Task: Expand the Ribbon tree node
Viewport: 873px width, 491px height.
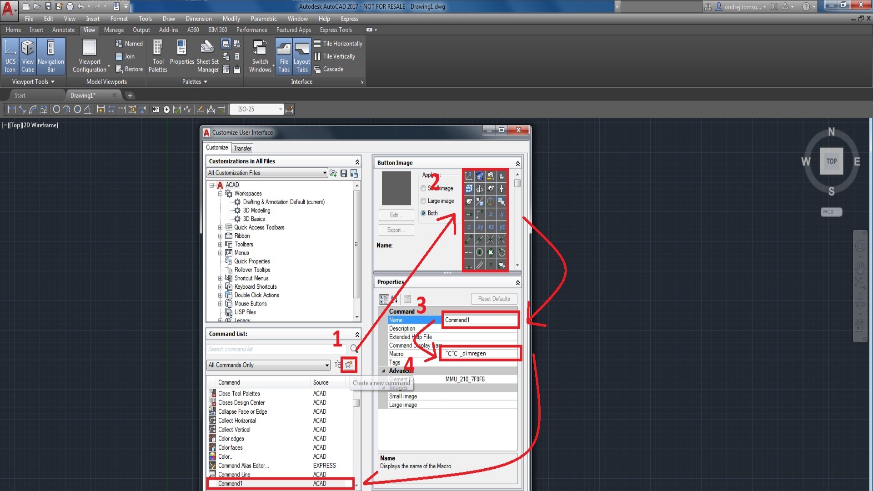Action: coord(220,236)
